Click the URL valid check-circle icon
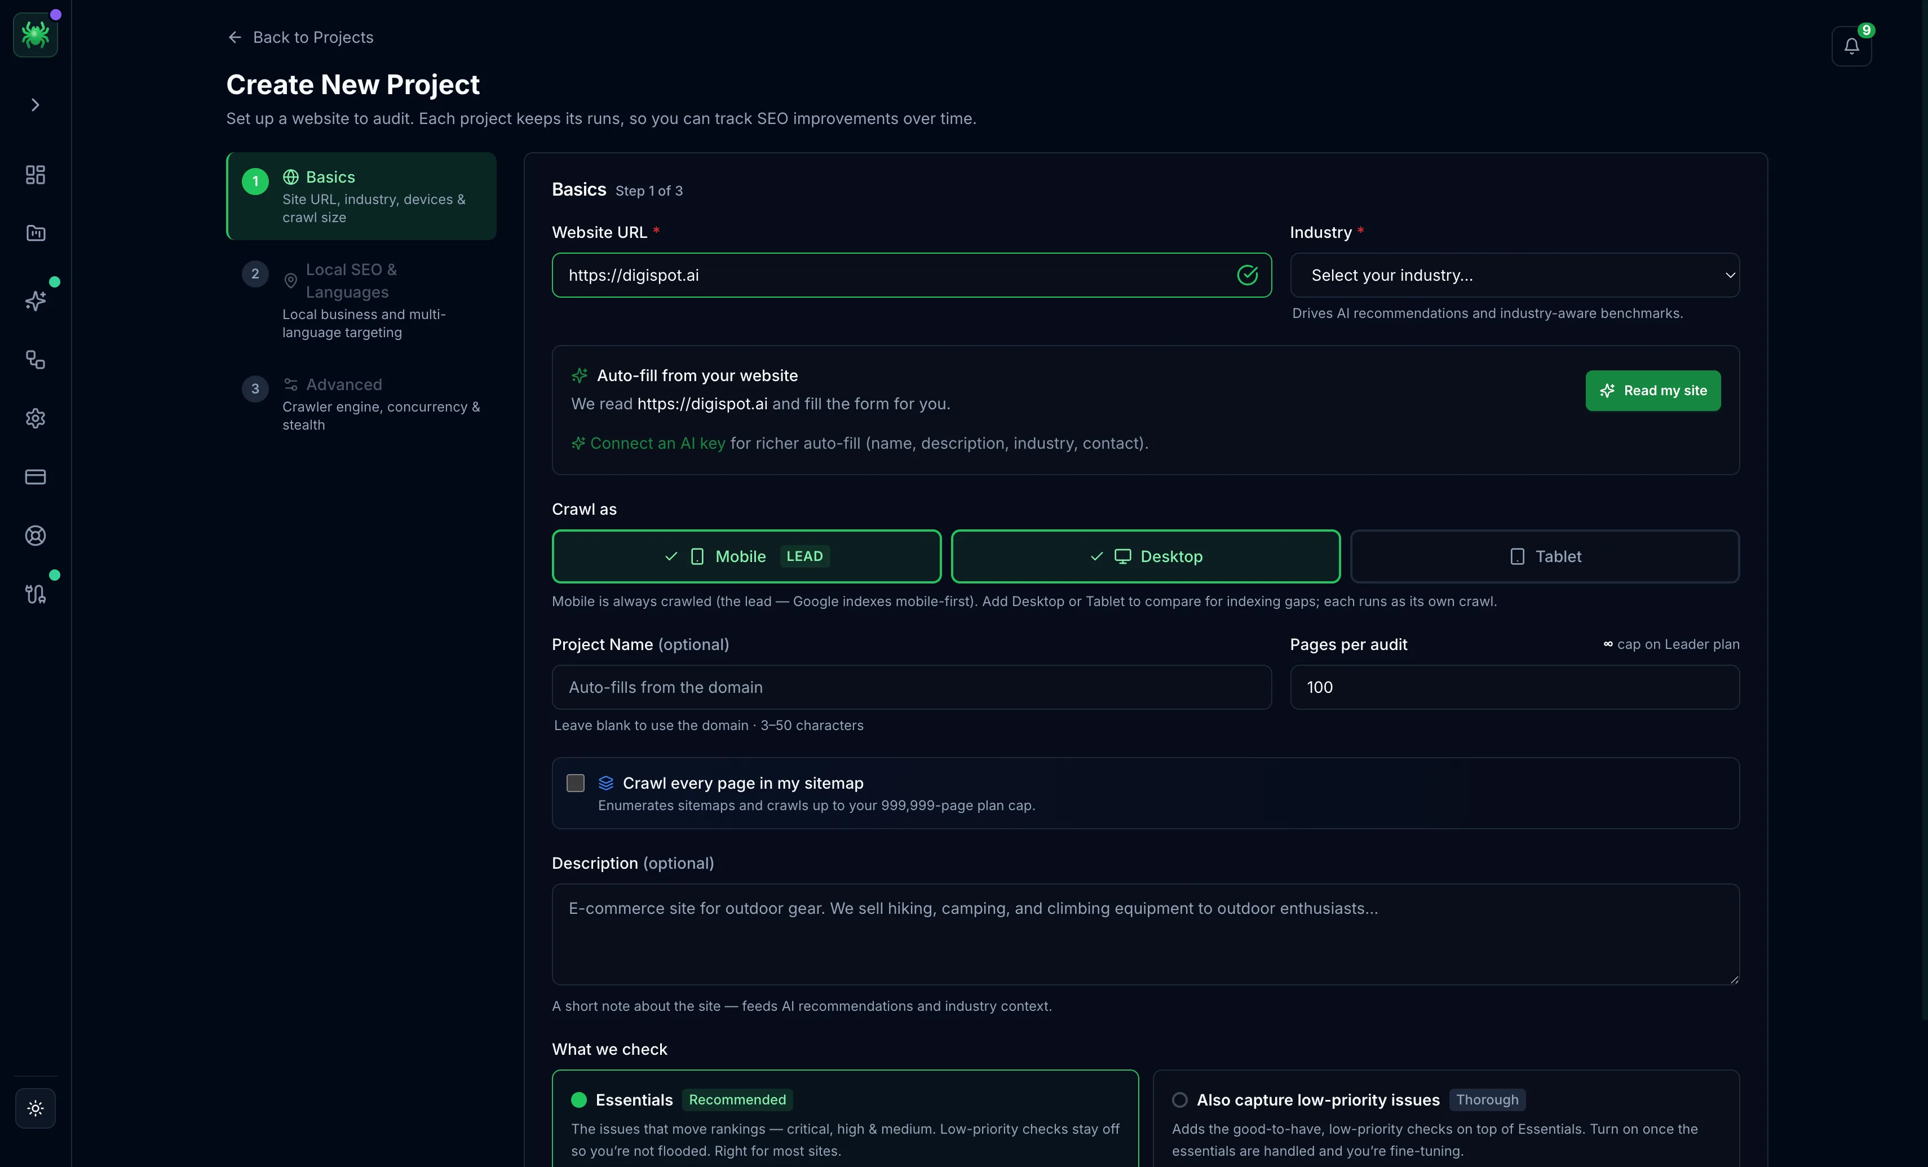Image resolution: width=1928 pixels, height=1167 pixels. point(1247,275)
